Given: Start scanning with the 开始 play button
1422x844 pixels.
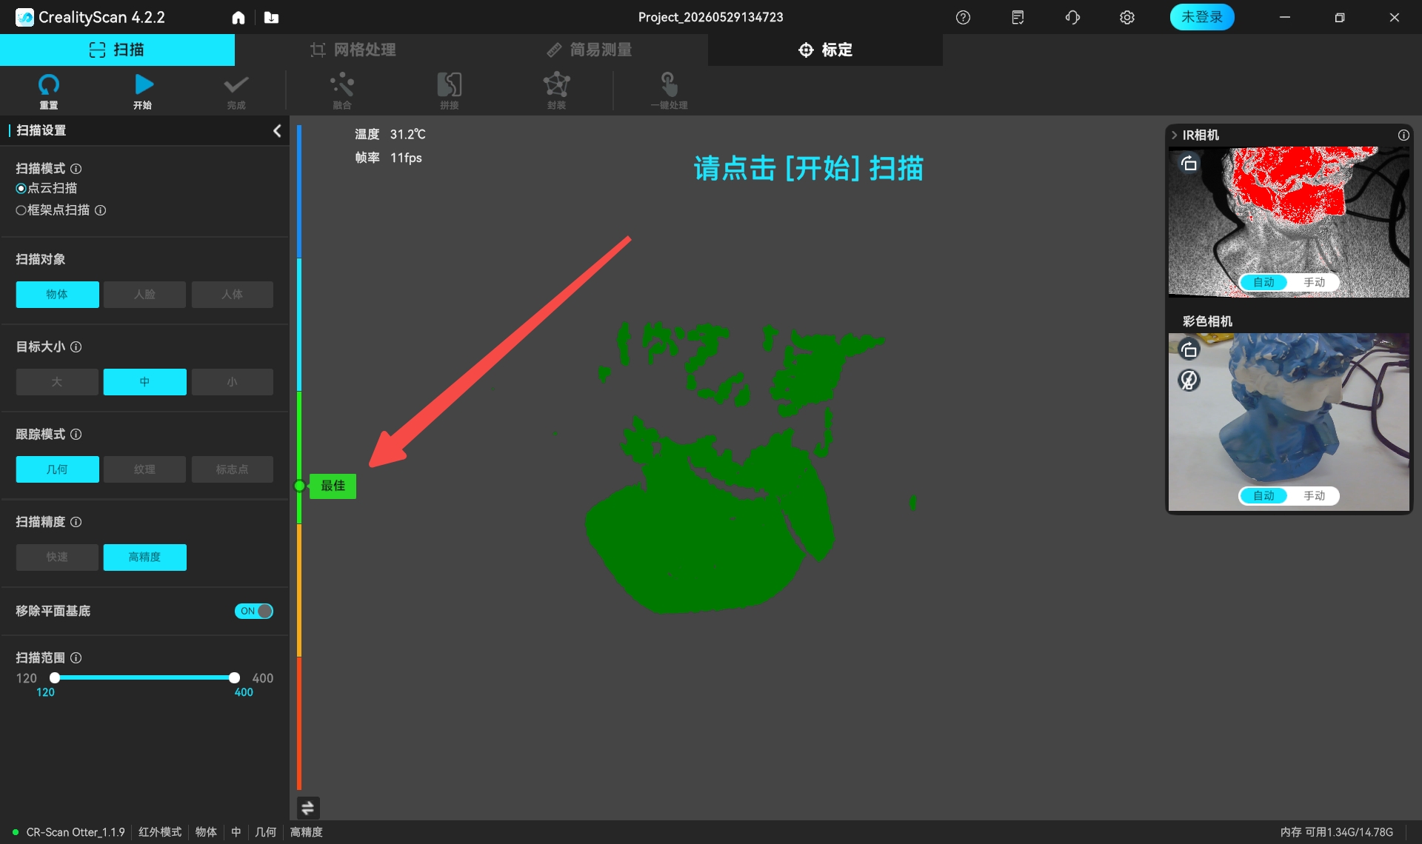Looking at the screenshot, I should pos(143,91).
